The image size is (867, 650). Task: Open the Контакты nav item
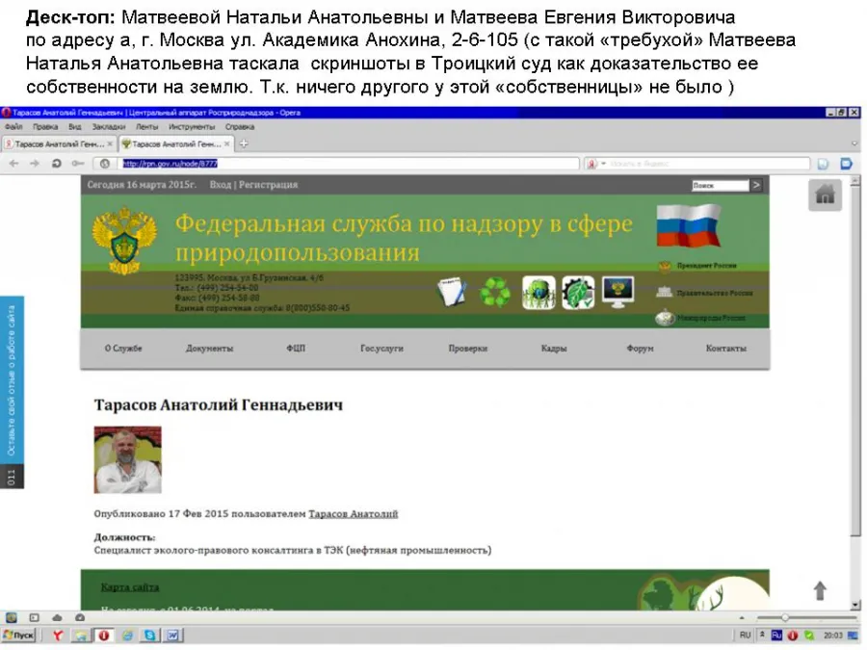(x=726, y=349)
